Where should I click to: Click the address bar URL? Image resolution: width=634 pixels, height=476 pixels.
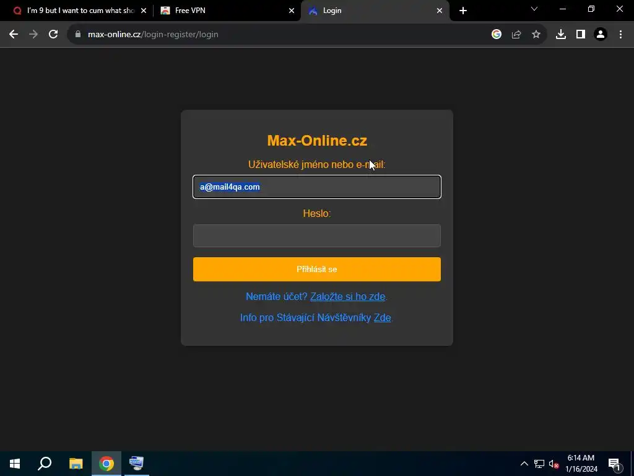(x=153, y=35)
